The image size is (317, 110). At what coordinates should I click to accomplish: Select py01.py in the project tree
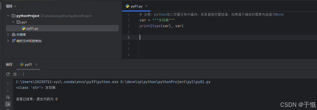[32, 28]
